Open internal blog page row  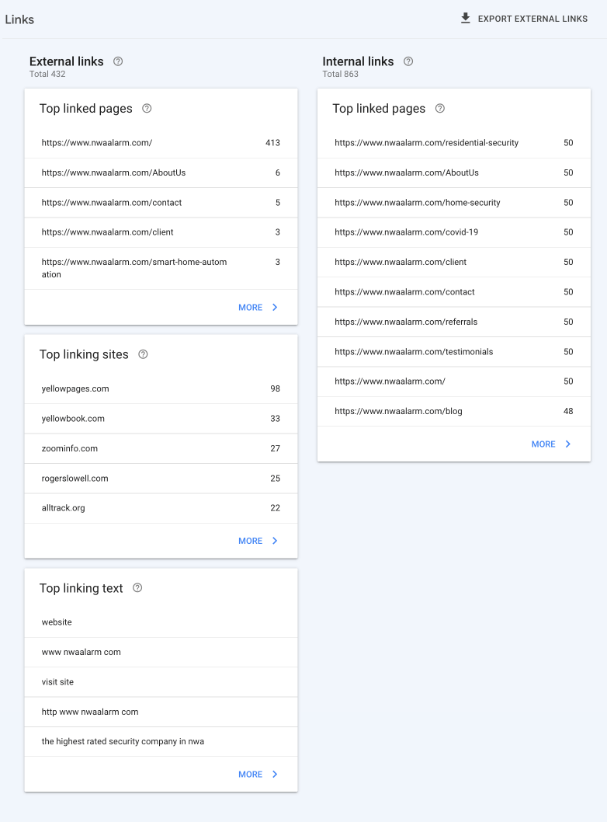(x=454, y=411)
